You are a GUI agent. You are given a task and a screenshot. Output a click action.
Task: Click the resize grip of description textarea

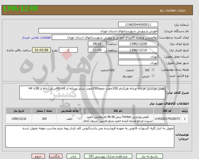tap(21, 97)
